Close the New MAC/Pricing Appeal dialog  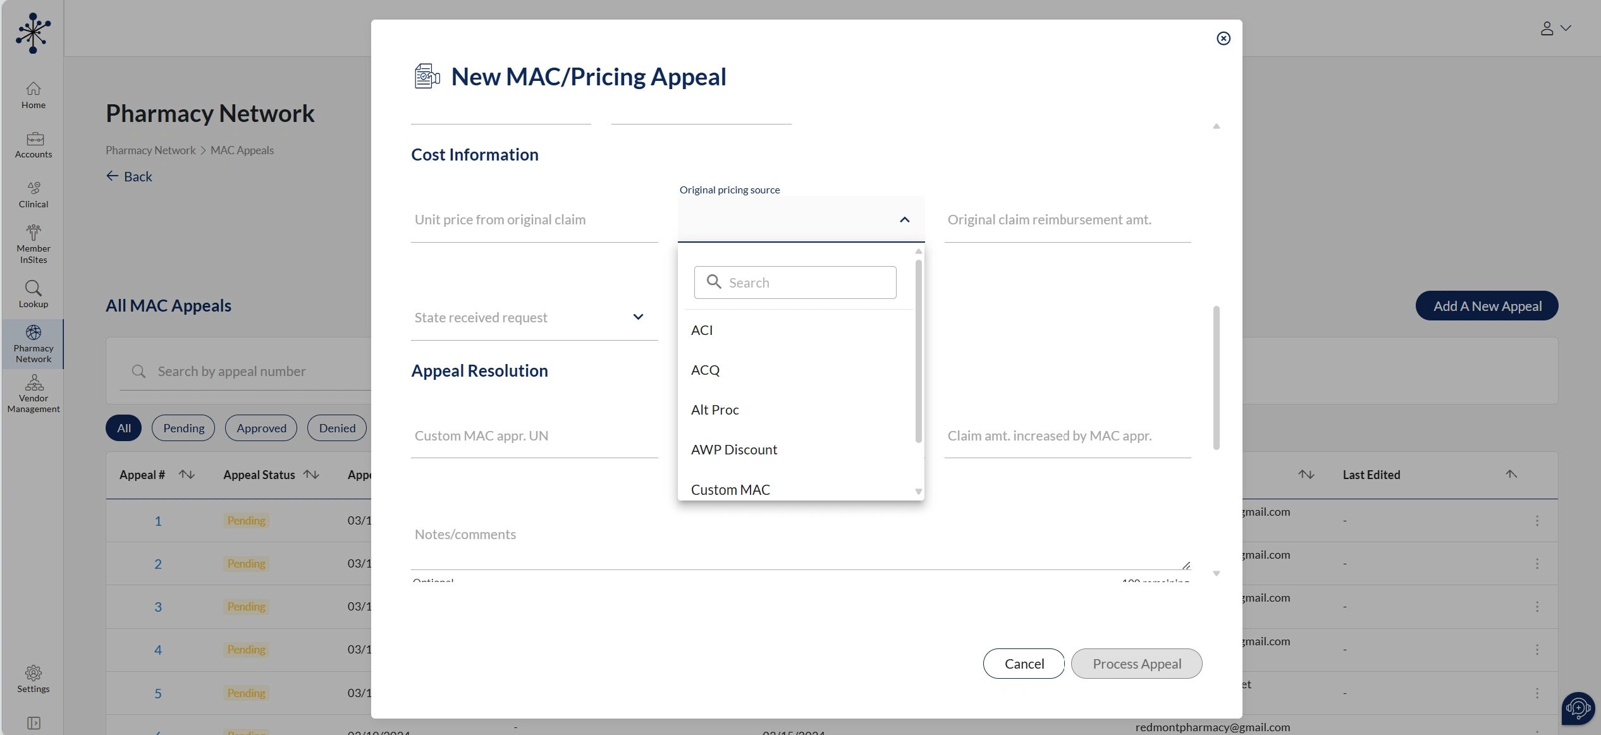click(x=1223, y=39)
